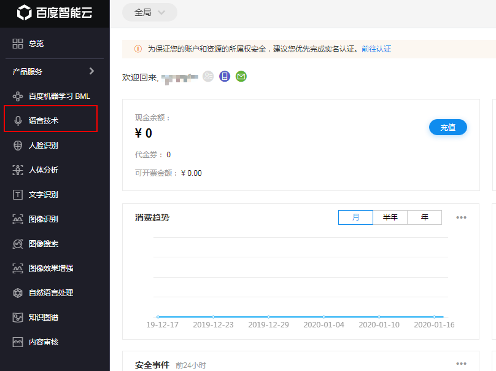Select 图像搜索 menu item
Image resolution: width=496 pixels, height=371 pixels.
[x=55, y=244]
